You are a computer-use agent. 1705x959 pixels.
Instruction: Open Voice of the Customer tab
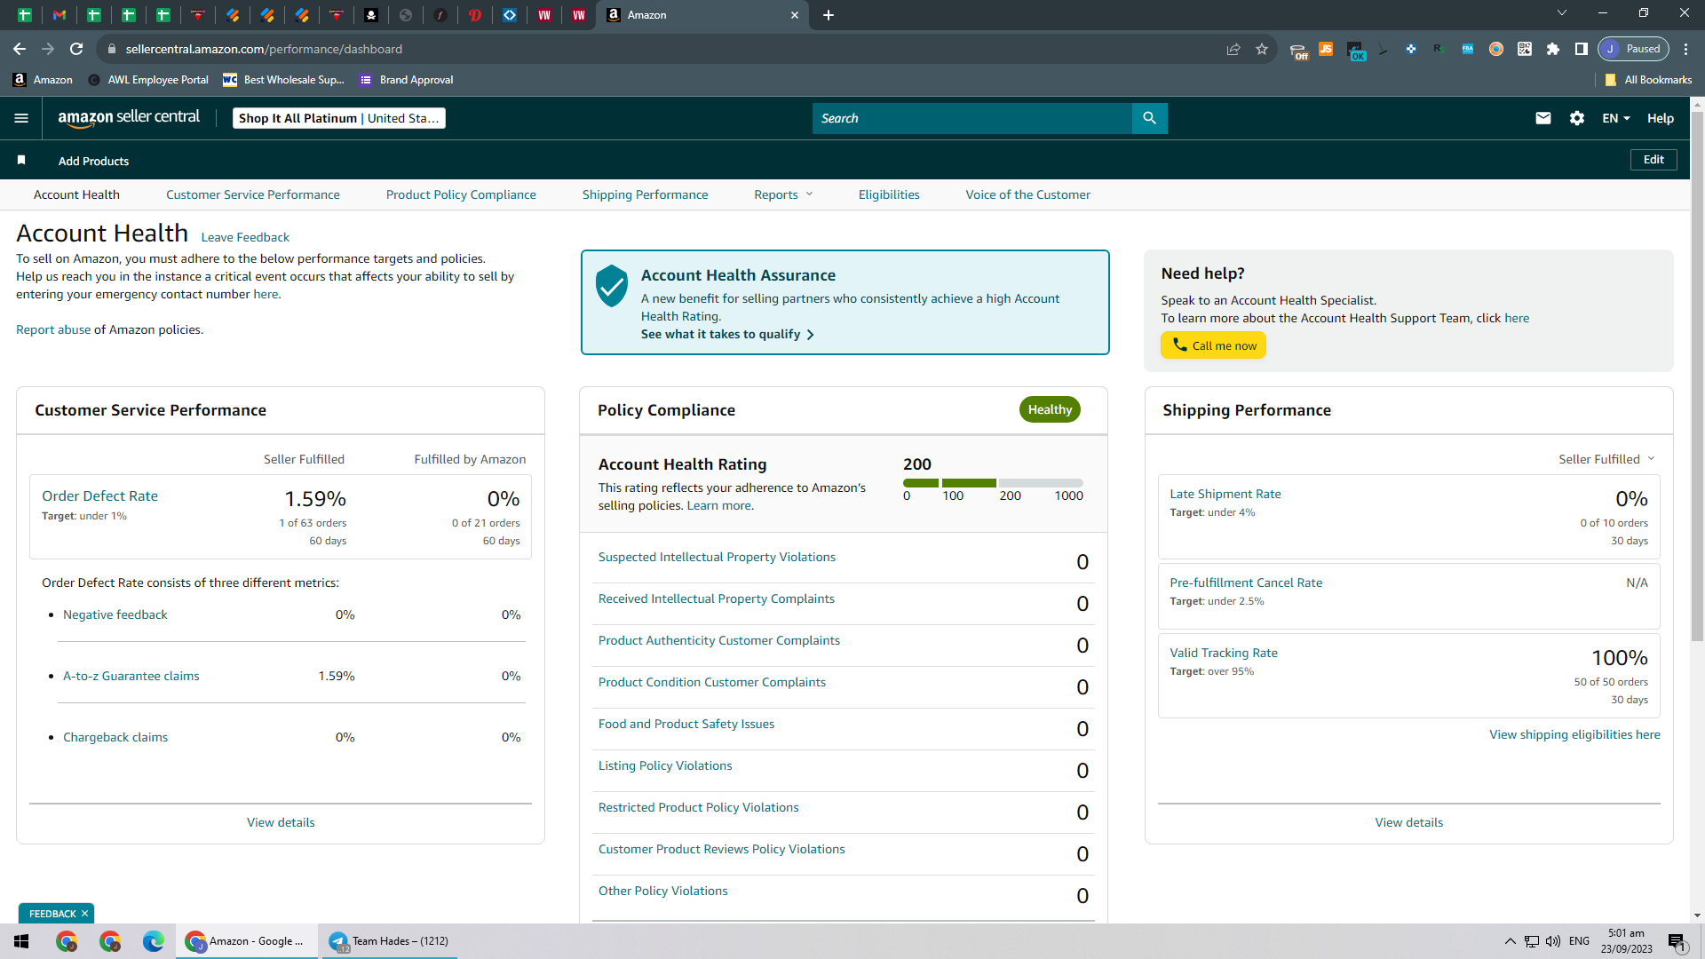pyautogui.click(x=1028, y=194)
